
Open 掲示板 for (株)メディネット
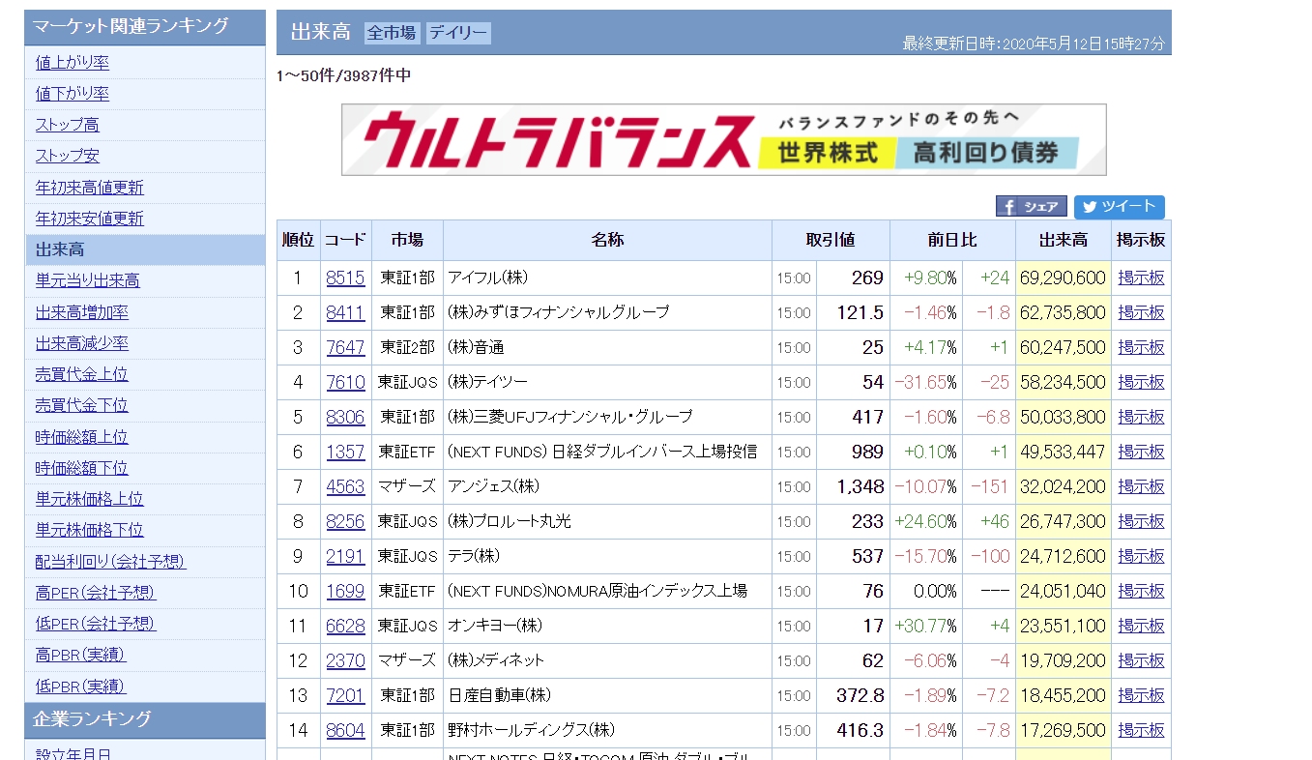pyautogui.click(x=1141, y=660)
